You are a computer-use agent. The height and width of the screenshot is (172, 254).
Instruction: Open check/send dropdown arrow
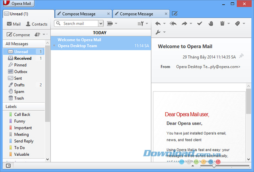[x=44, y=35]
